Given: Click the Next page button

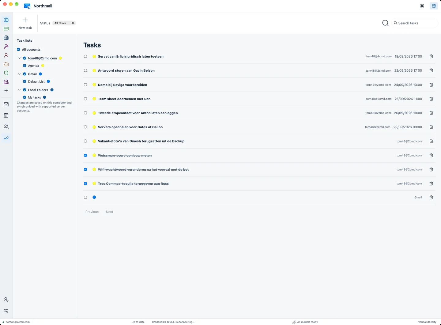Looking at the screenshot, I should click(x=109, y=212).
